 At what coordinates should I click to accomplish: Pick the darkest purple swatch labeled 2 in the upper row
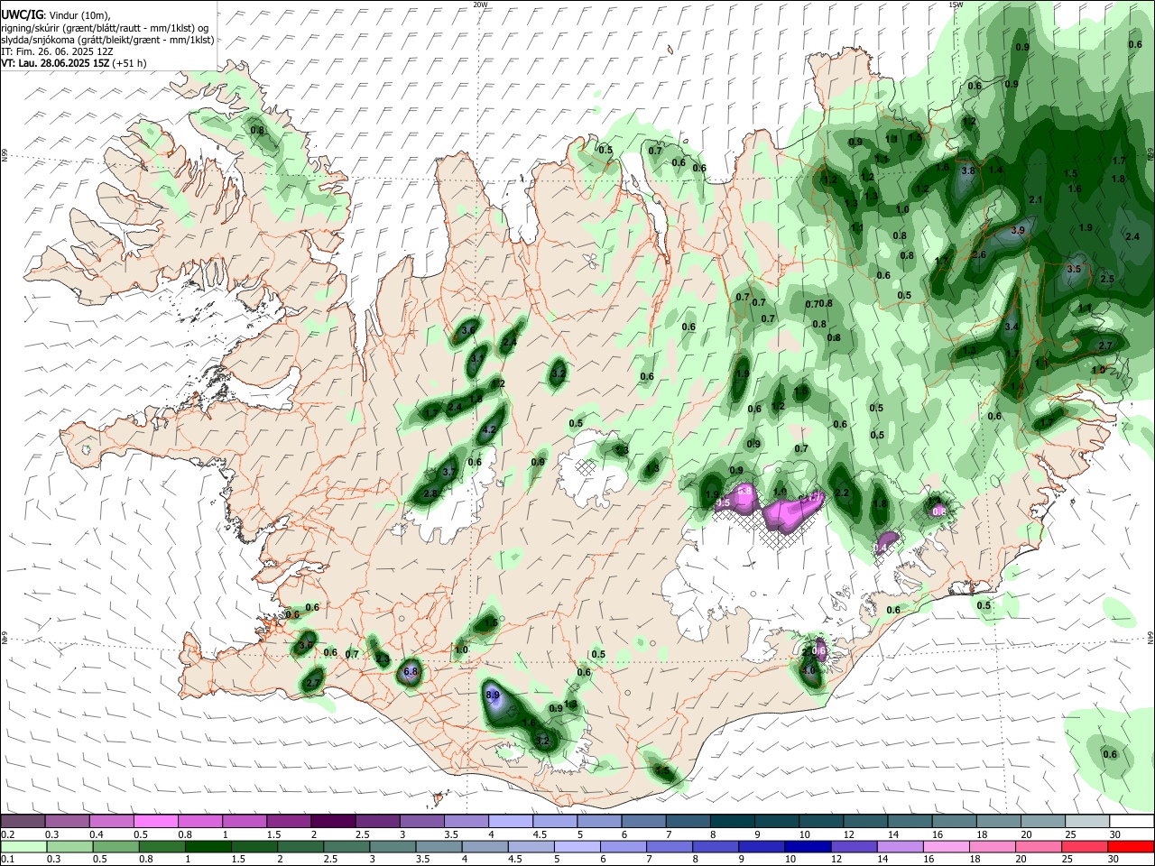pyautogui.click(x=333, y=821)
